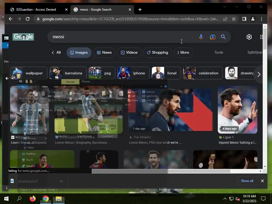Open Chrome's side panel
This screenshot has width=272, height=204.
pyautogui.click(x=244, y=19)
